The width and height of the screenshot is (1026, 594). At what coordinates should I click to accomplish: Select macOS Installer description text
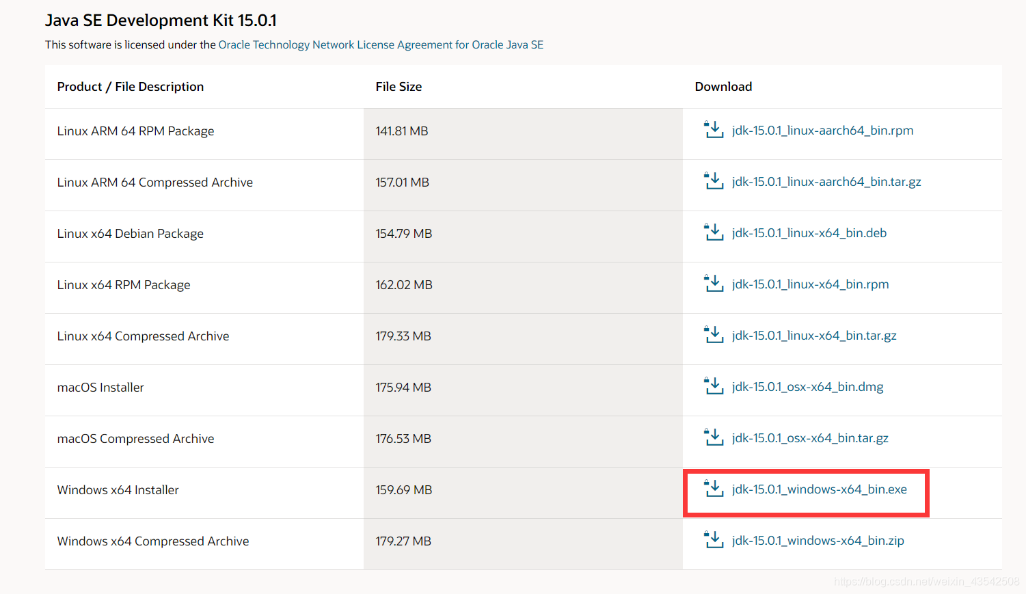click(100, 388)
